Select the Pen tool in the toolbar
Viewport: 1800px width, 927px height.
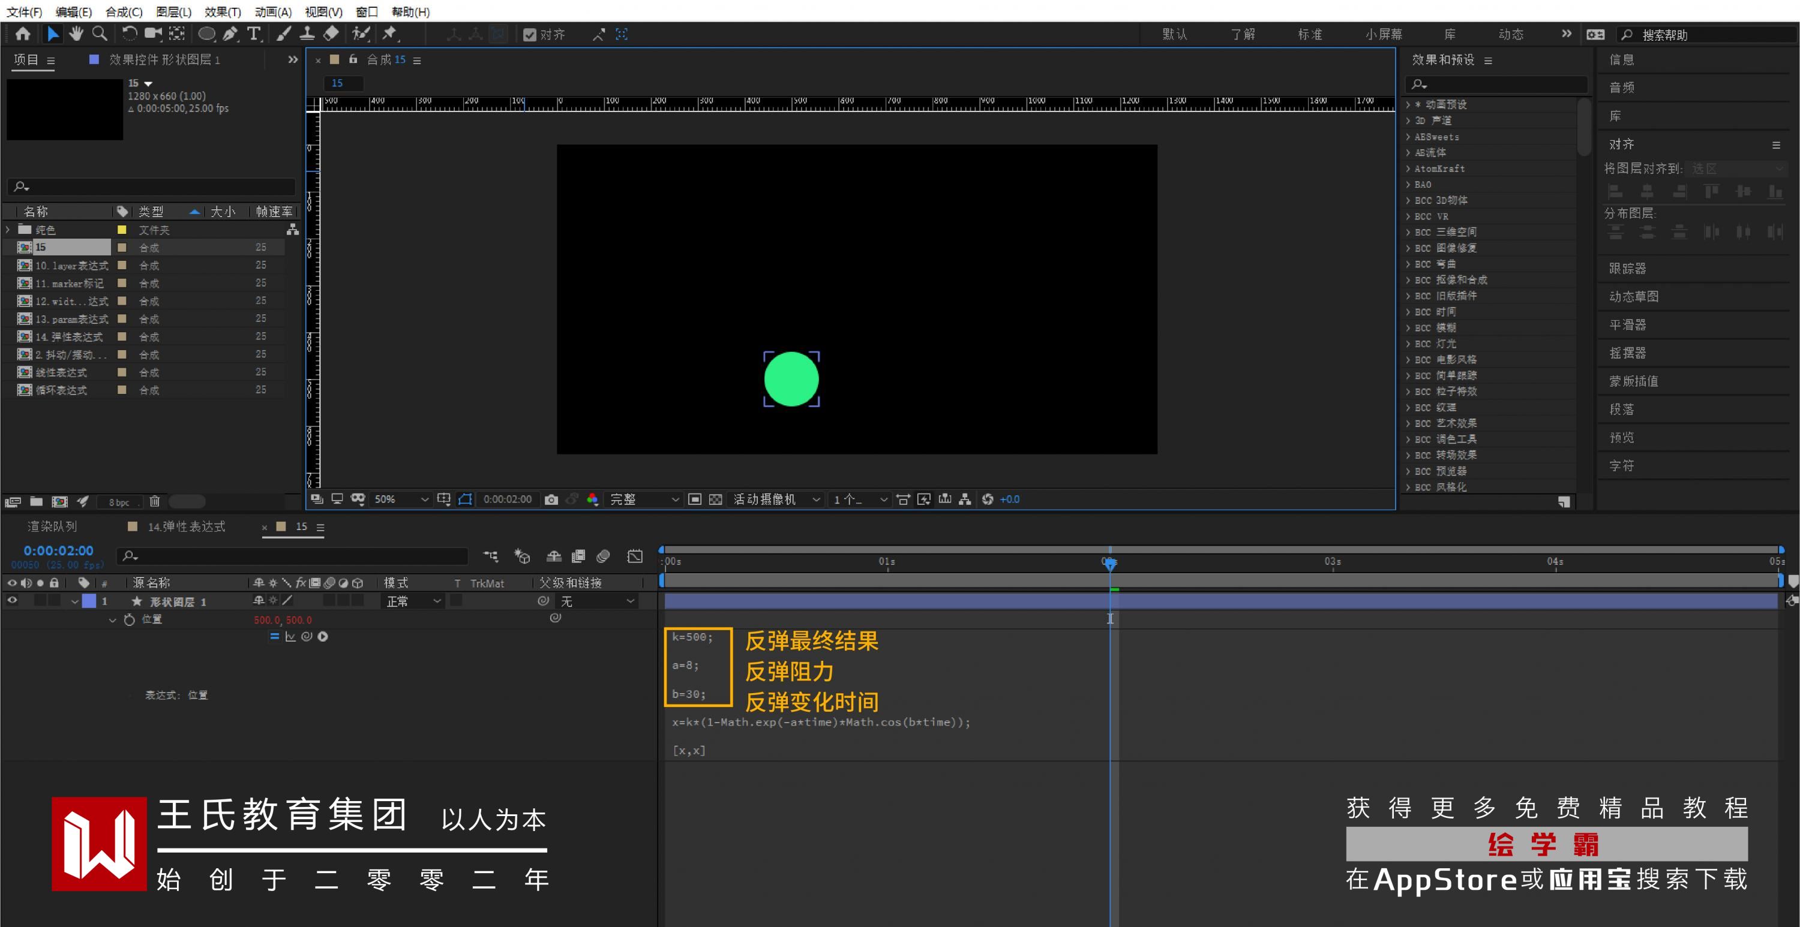(x=230, y=34)
